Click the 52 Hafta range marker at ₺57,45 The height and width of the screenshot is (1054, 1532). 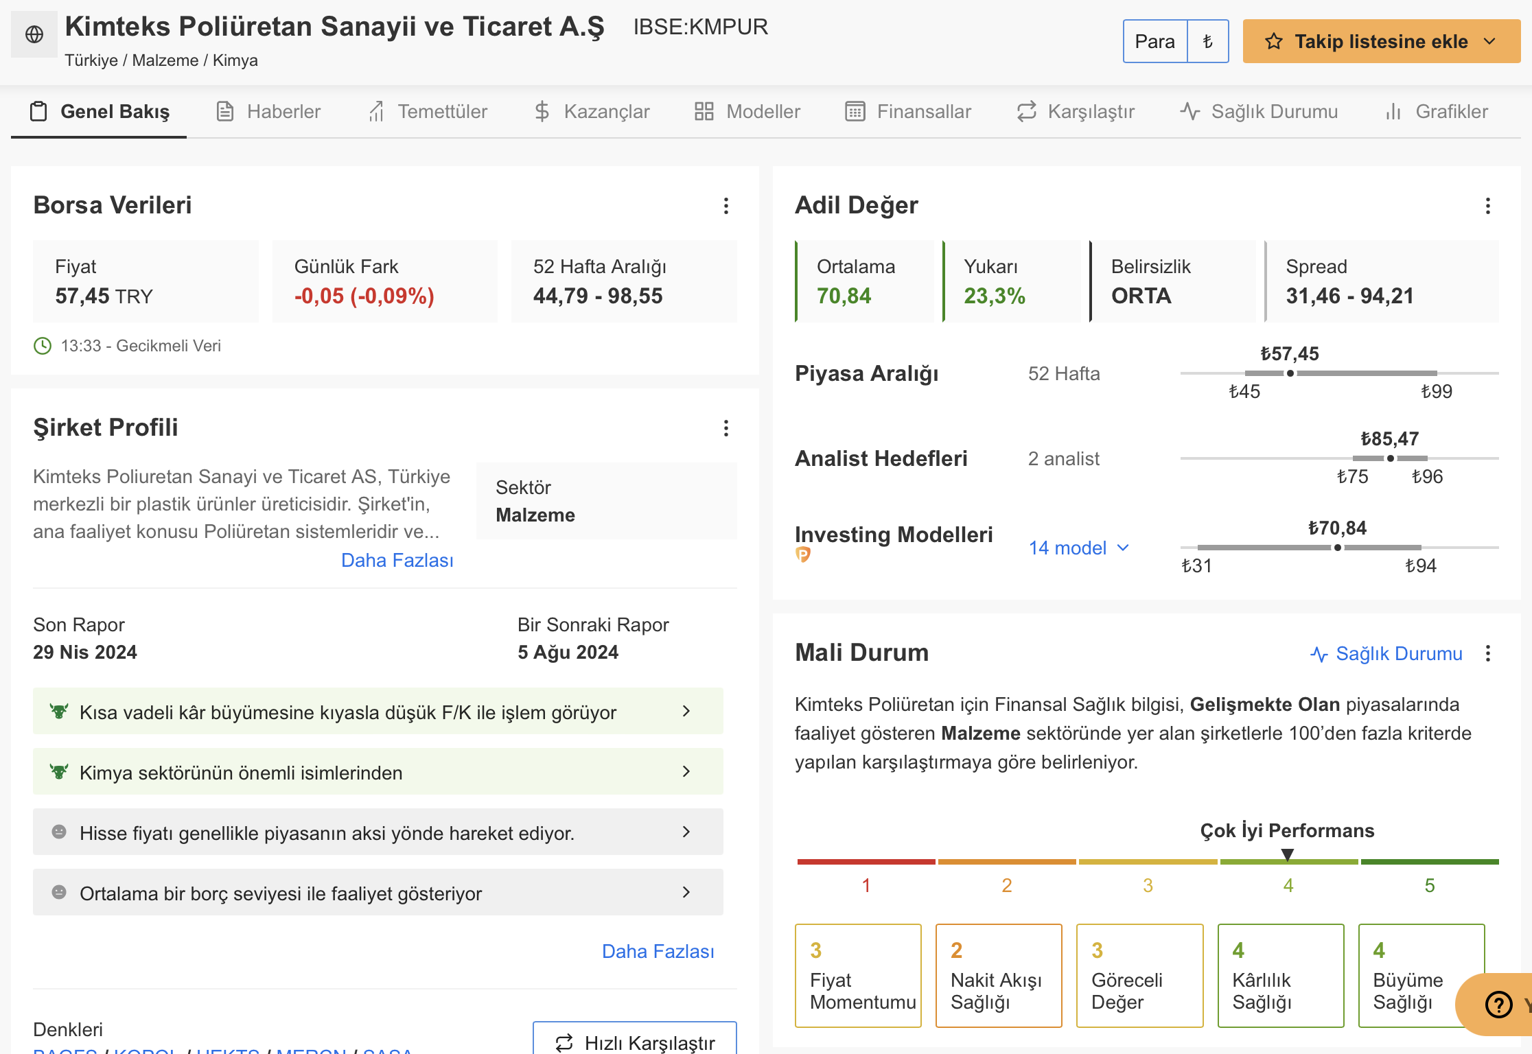point(1290,373)
